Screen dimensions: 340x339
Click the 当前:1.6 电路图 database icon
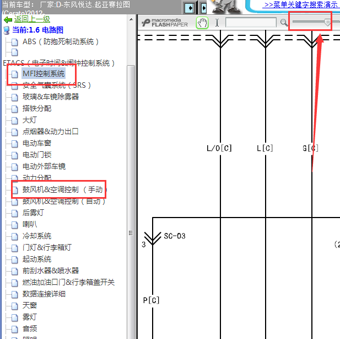[x=7, y=30]
